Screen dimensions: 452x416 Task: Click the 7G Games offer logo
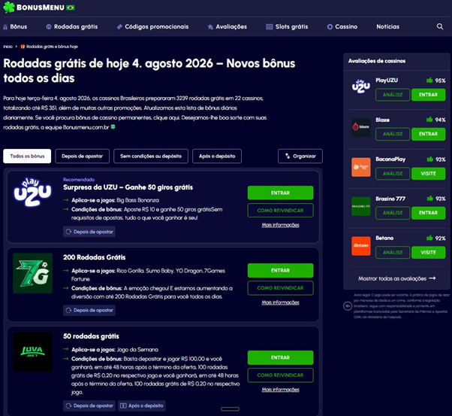33,273
